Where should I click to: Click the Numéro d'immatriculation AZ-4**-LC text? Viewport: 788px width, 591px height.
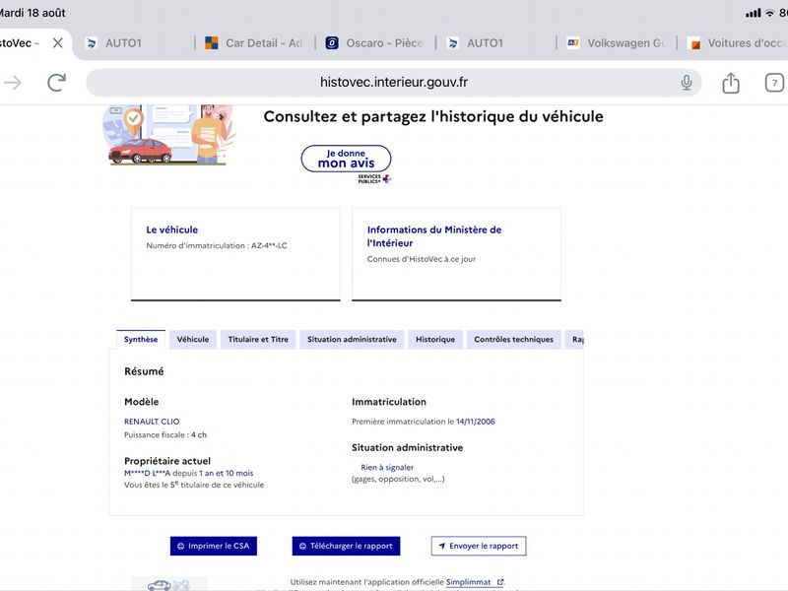[217, 245]
